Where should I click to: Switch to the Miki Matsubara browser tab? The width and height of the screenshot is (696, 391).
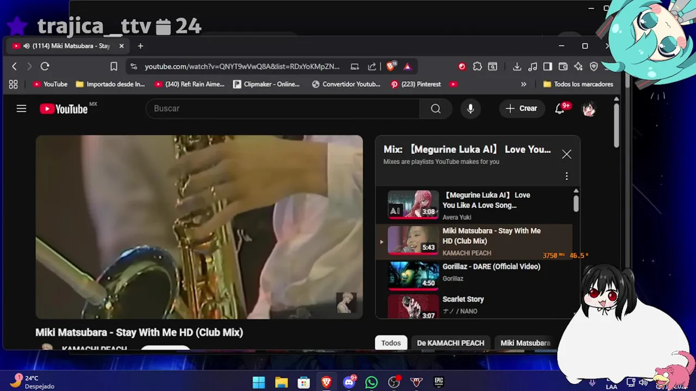[68, 46]
